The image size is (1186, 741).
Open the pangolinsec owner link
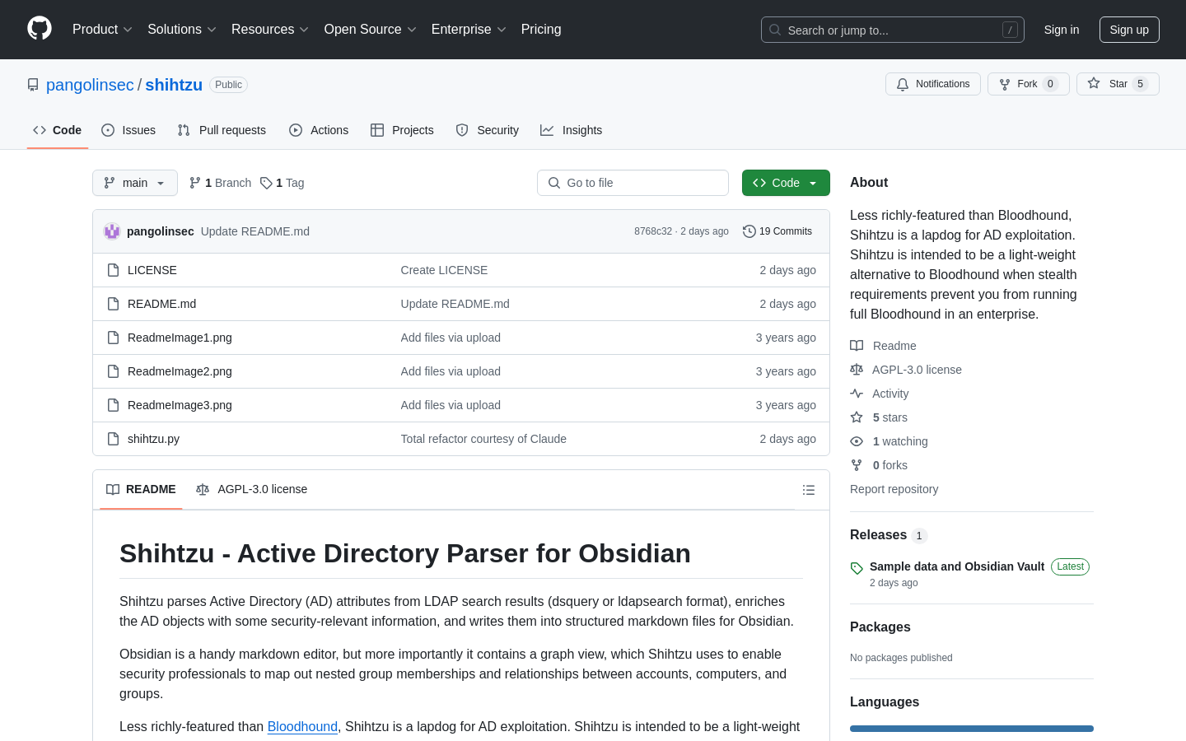90,85
